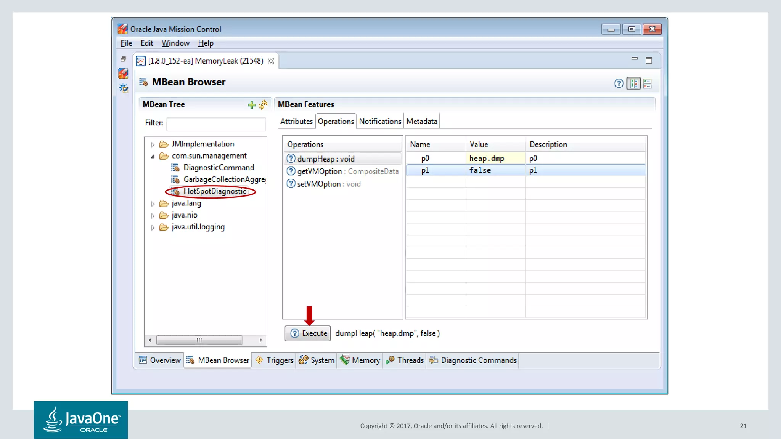This screenshot has height=439, width=781.
Task: Click the Description column header
Action: click(x=586, y=144)
